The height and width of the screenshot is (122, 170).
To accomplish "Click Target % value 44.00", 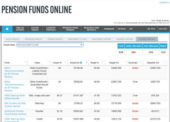I will [x=97, y=119].
